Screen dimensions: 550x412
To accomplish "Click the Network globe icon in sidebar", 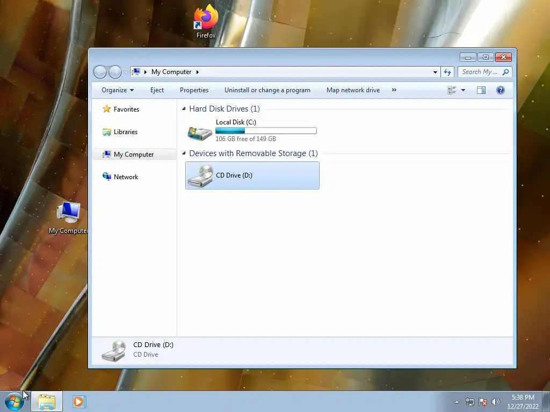I will pos(107,176).
